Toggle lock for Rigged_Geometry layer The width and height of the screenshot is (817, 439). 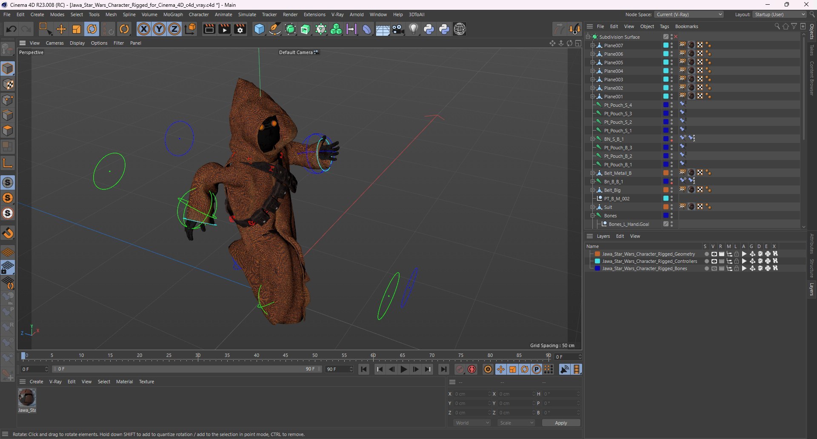(737, 254)
